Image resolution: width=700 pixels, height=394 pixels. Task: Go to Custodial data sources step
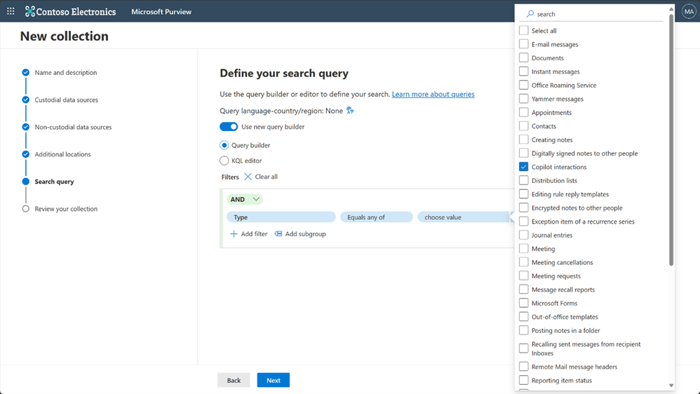coord(66,100)
